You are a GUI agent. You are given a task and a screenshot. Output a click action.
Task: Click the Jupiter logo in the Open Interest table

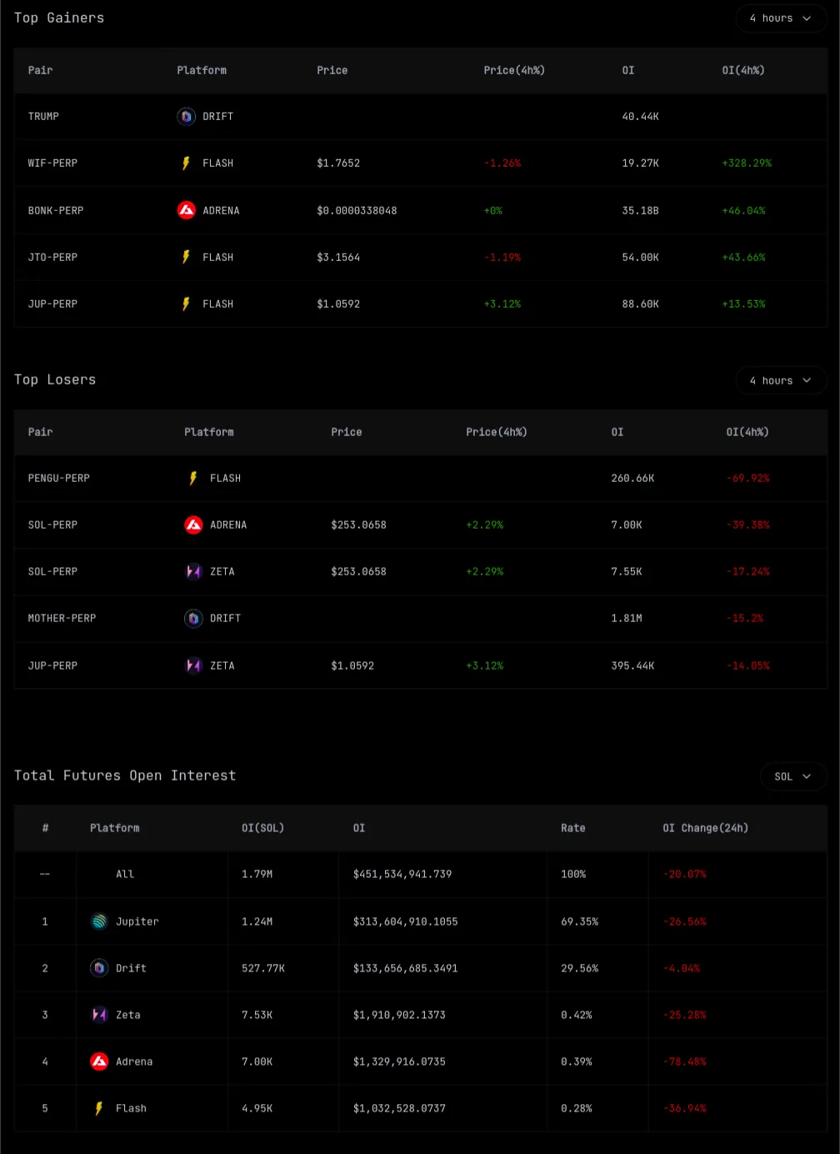(x=99, y=921)
